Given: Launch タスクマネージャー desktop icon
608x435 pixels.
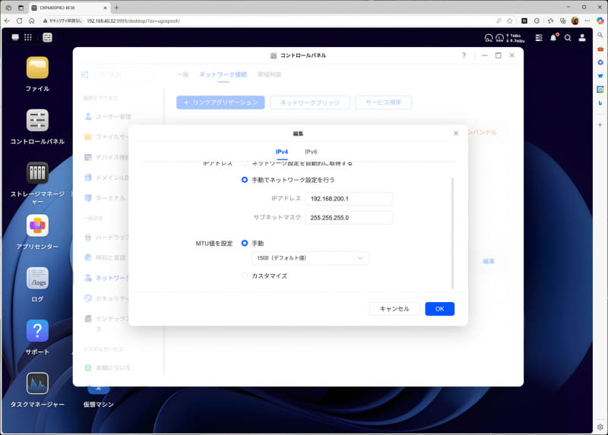Looking at the screenshot, I should pos(37,383).
